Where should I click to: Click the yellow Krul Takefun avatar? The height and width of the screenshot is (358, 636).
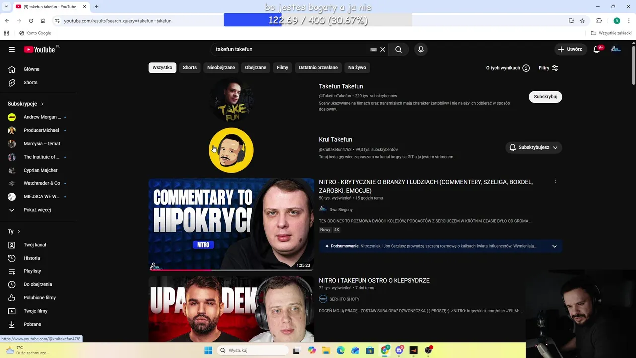click(231, 150)
